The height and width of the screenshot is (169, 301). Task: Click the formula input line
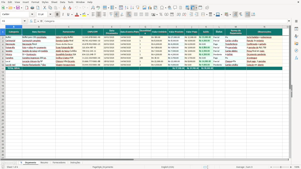click(165, 21)
